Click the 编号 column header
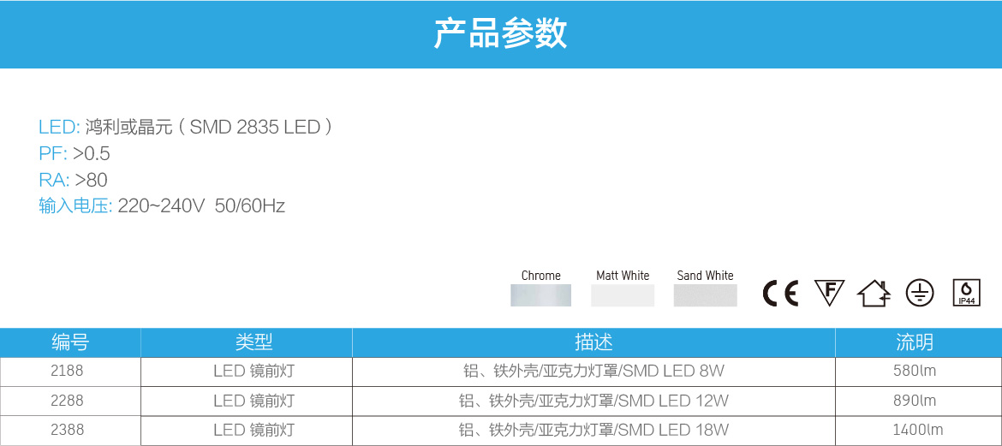1002x446 pixels. tap(70, 342)
